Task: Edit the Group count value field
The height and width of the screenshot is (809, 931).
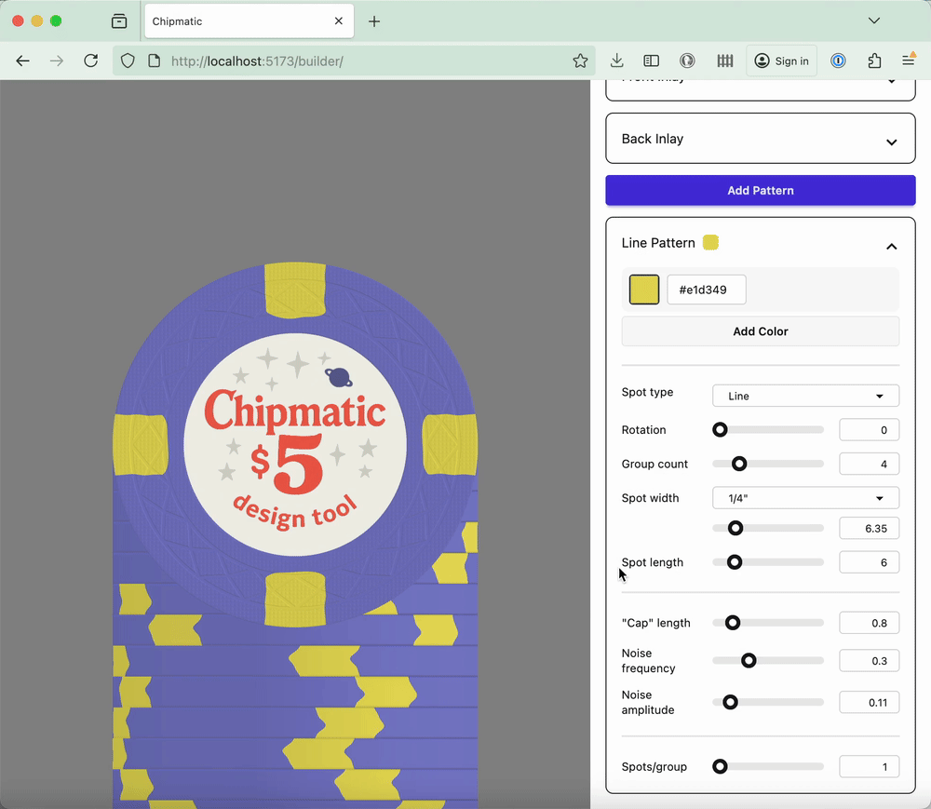Action: click(x=869, y=464)
